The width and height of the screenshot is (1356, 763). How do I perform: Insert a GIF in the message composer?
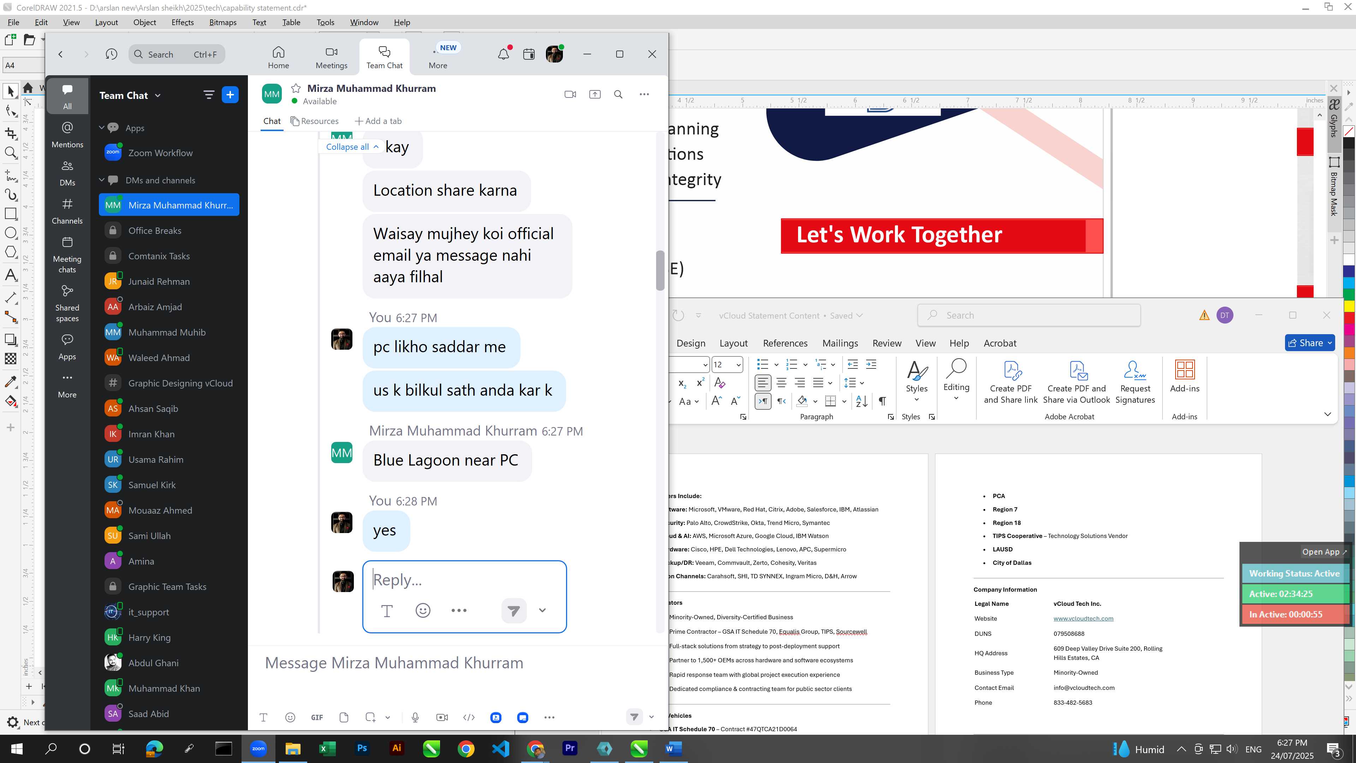tap(317, 717)
